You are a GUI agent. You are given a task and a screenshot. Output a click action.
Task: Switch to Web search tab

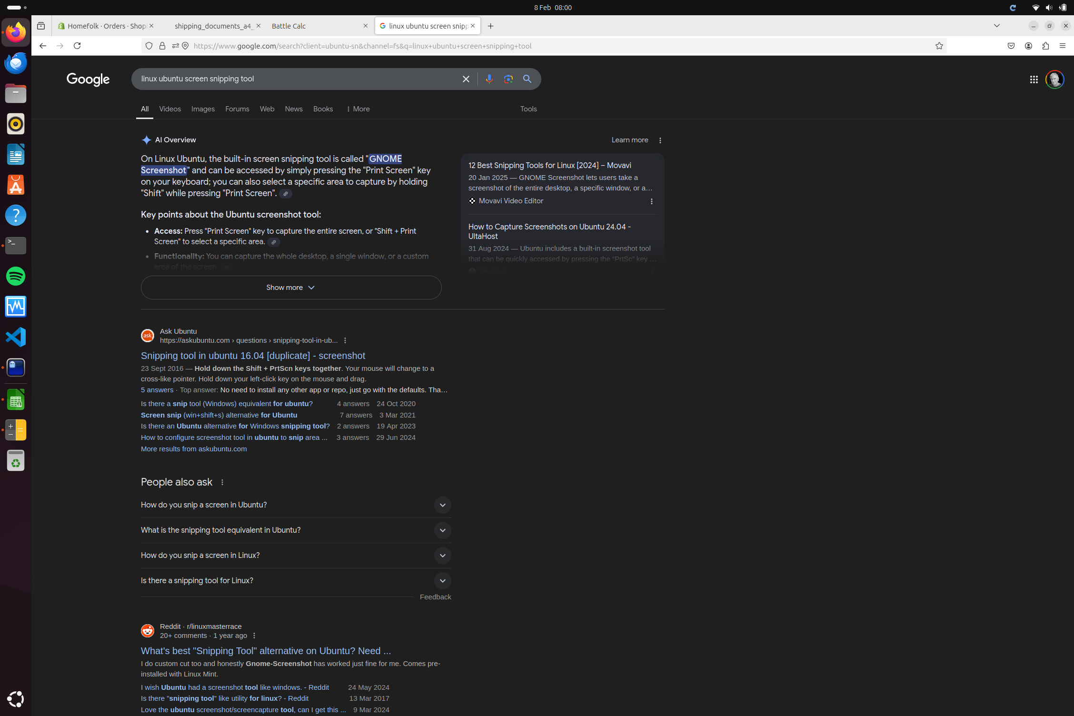(x=267, y=109)
